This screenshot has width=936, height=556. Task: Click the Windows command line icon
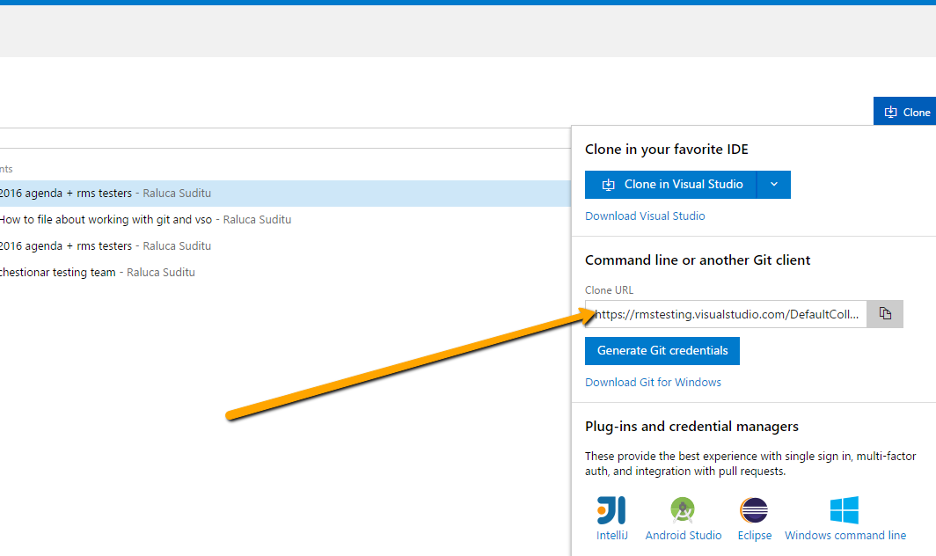[x=845, y=510]
